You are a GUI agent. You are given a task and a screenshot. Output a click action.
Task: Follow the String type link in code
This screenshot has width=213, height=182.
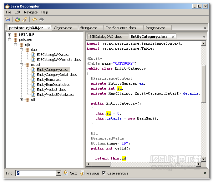(124, 93)
